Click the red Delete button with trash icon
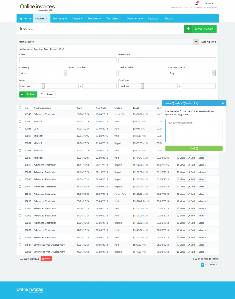This screenshot has height=299, width=235. (46, 259)
